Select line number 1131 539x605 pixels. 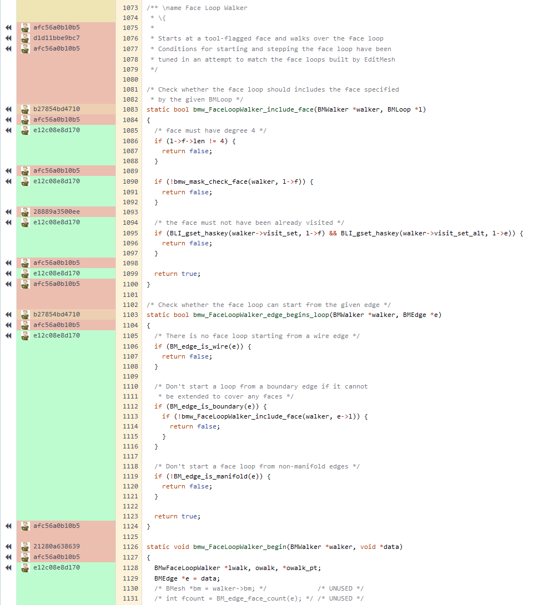coord(130,598)
